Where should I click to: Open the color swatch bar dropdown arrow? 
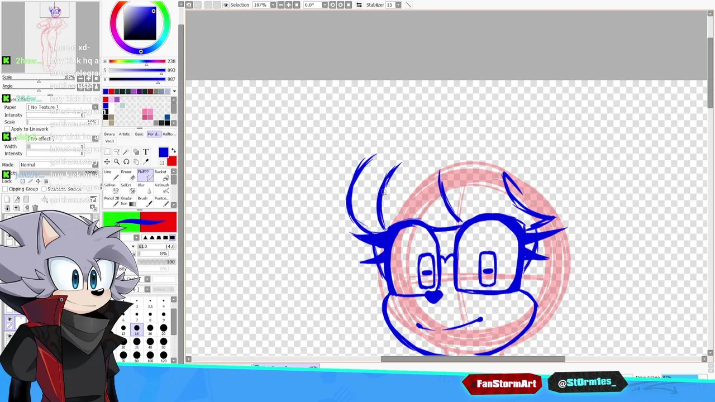[174, 92]
